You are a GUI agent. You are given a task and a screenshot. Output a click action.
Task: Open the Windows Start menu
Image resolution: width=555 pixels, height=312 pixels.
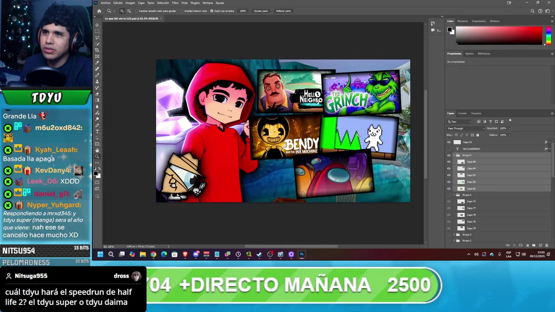(100, 254)
